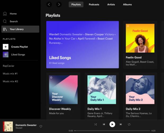Click the Feelin Good card title
This screenshot has width=164, height=133.
tap(134, 57)
